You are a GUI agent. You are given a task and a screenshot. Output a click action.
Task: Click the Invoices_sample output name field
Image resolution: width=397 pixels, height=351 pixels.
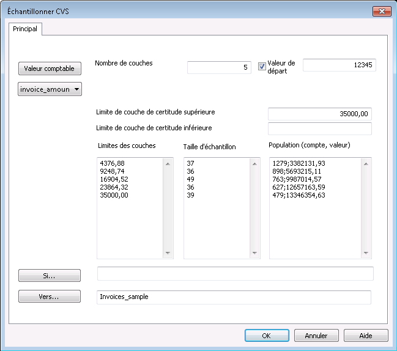tap(234, 297)
